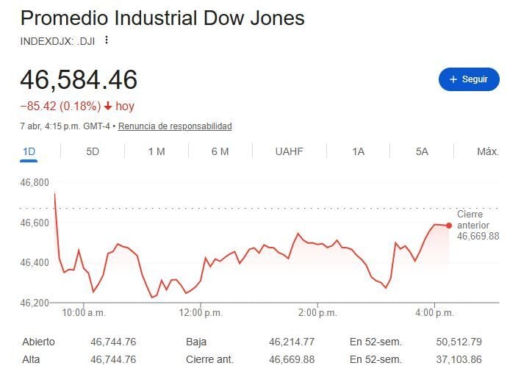Click the Baja value 46,214.77
510x385 pixels.
pyautogui.click(x=292, y=342)
